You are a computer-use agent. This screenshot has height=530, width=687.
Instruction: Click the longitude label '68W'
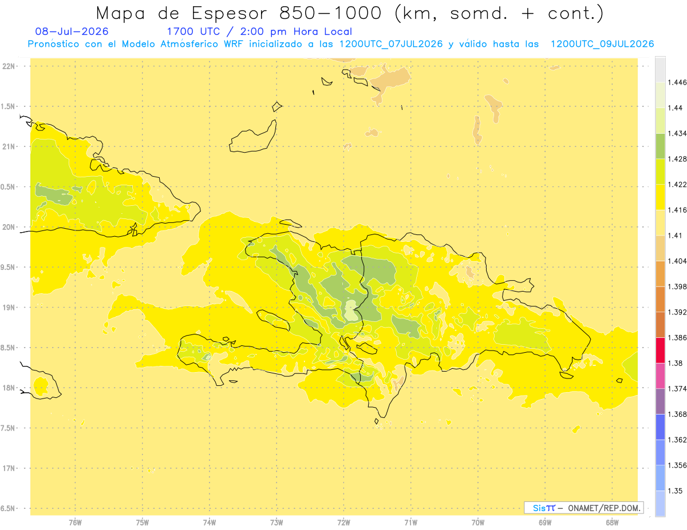(x=612, y=522)
